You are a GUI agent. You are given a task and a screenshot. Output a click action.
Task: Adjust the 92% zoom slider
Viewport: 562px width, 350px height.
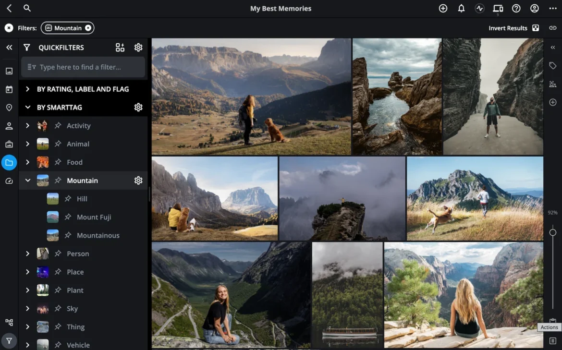[x=553, y=232]
